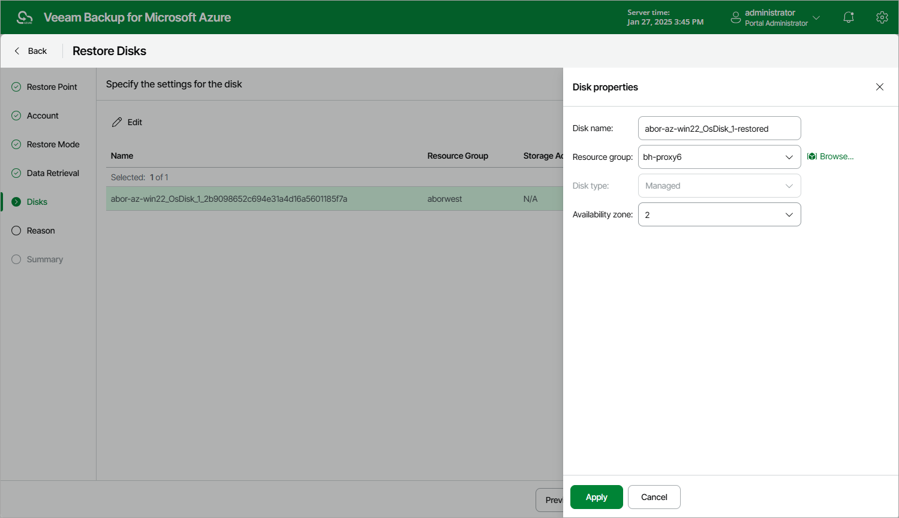Click the Restore Point step checkmark icon
Image resolution: width=899 pixels, height=518 pixels.
click(16, 87)
